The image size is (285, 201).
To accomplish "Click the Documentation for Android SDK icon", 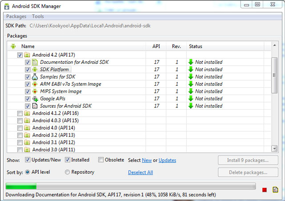I will [x=35, y=62].
